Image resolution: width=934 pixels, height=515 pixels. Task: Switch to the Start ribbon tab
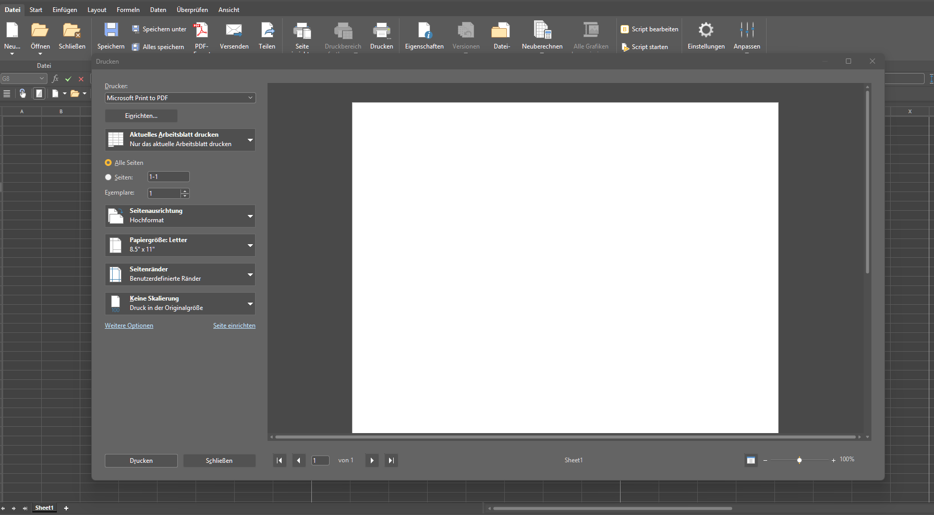tap(36, 10)
